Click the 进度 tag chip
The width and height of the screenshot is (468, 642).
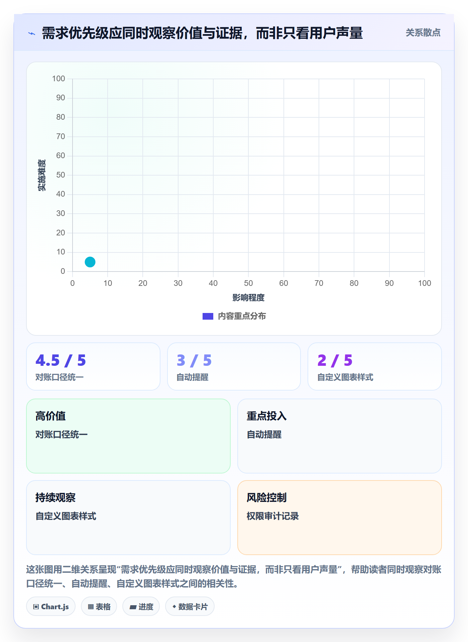click(x=141, y=607)
